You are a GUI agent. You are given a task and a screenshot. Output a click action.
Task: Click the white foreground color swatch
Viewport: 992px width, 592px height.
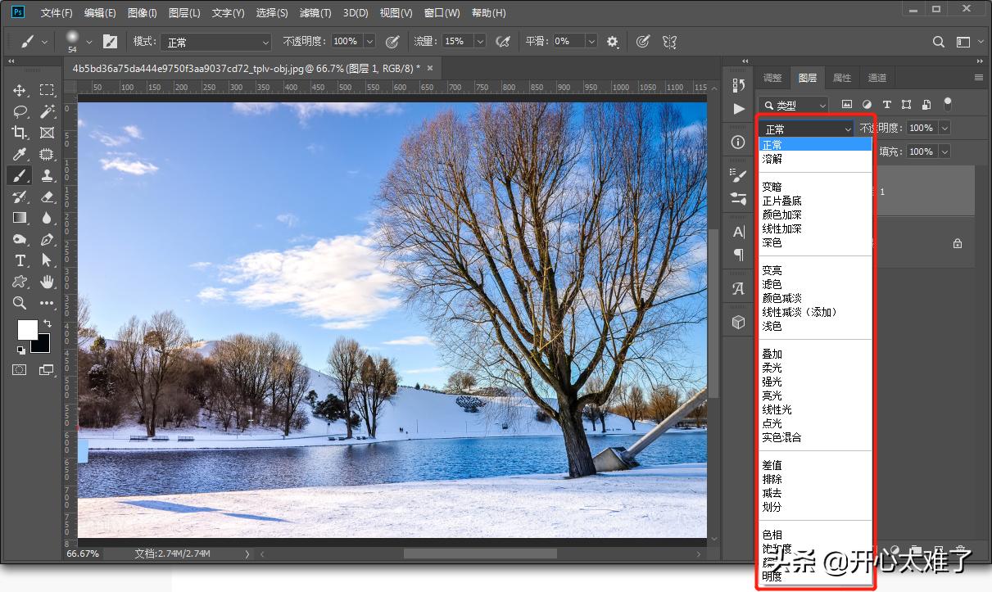click(x=27, y=329)
